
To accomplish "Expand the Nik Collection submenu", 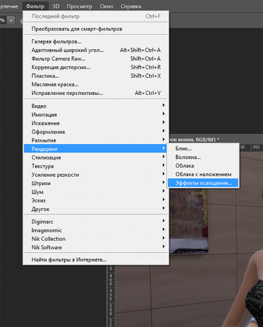I will (96, 239).
